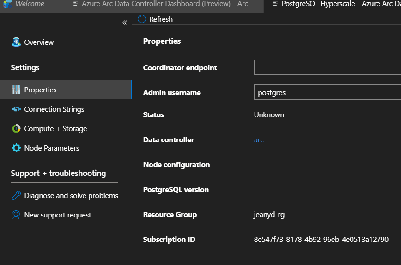Click the Coordinator endpoint label
Viewport: 401px width, 265px height.
click(x=180, y=68)
